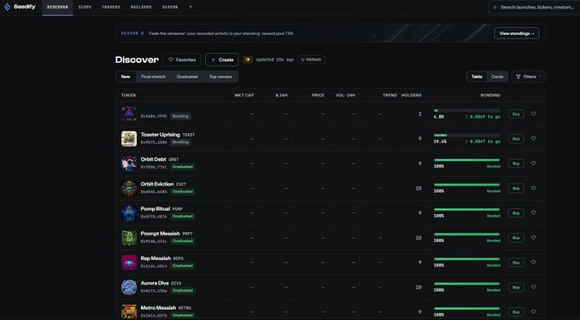This screenshot has height=320, width=580.
Task: Buy the 0x4a84 bonding token
Action: pyautogui.click(x=516, y=113)
